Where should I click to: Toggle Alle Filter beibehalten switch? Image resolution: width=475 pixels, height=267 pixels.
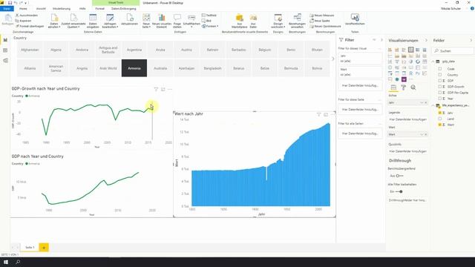click(x=399, y=191)
